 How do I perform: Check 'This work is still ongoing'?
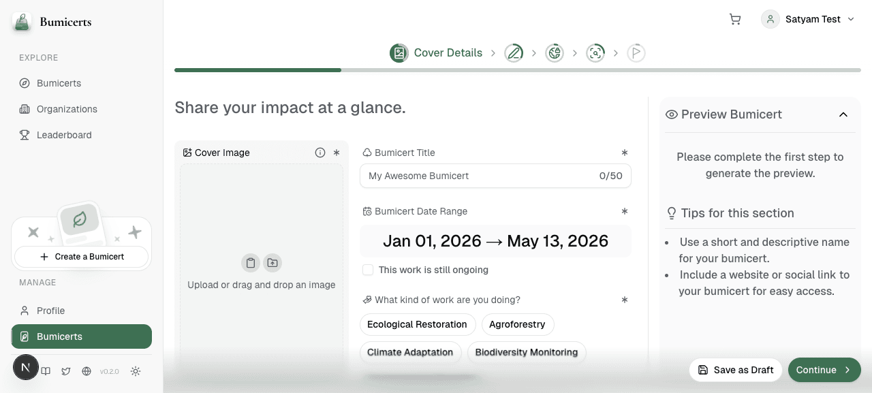(368, 270)
